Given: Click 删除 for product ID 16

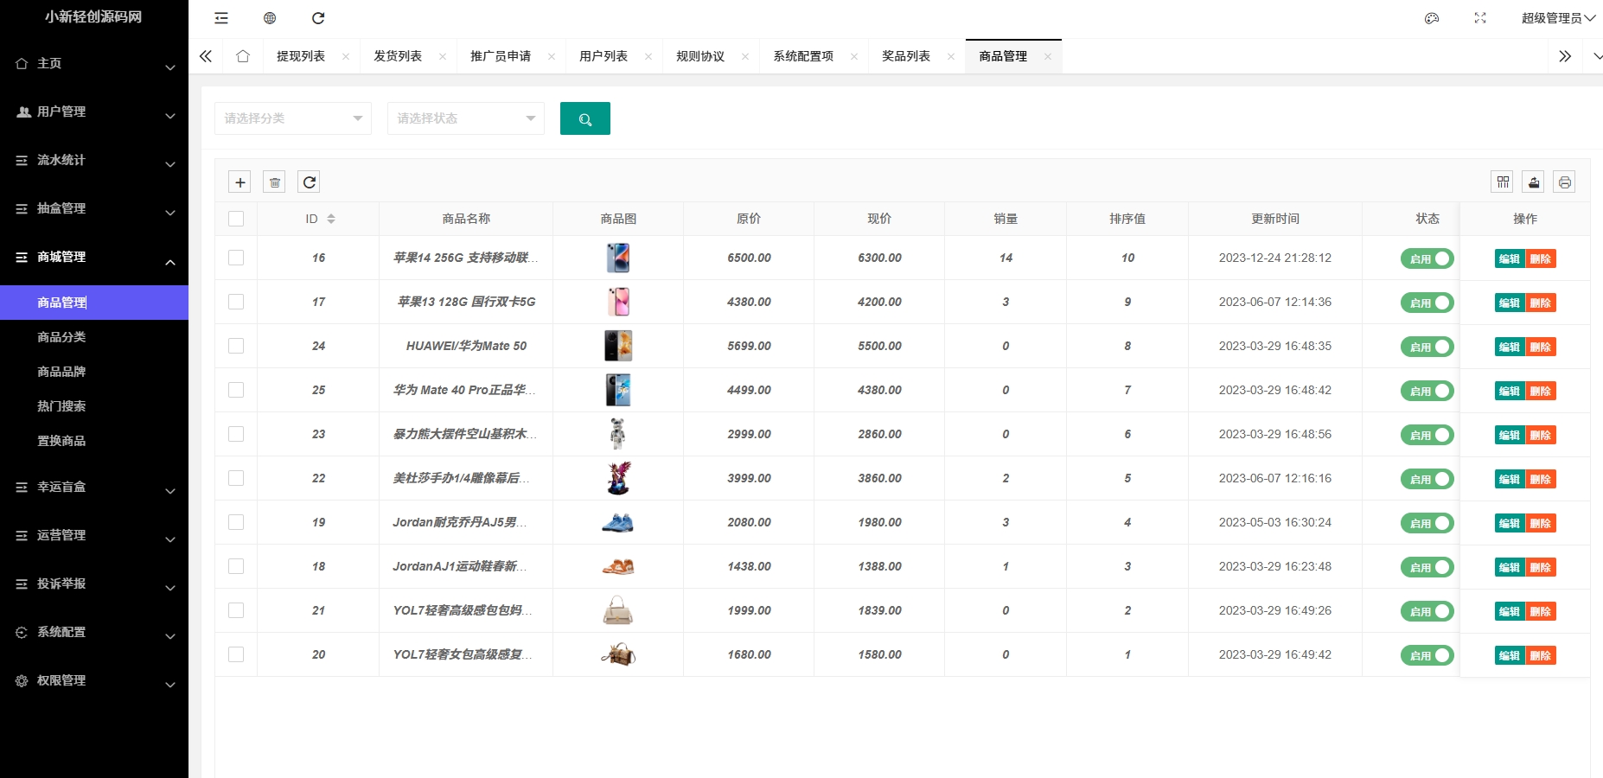Looking at the screenshot, I should [x=1541, y=258].
